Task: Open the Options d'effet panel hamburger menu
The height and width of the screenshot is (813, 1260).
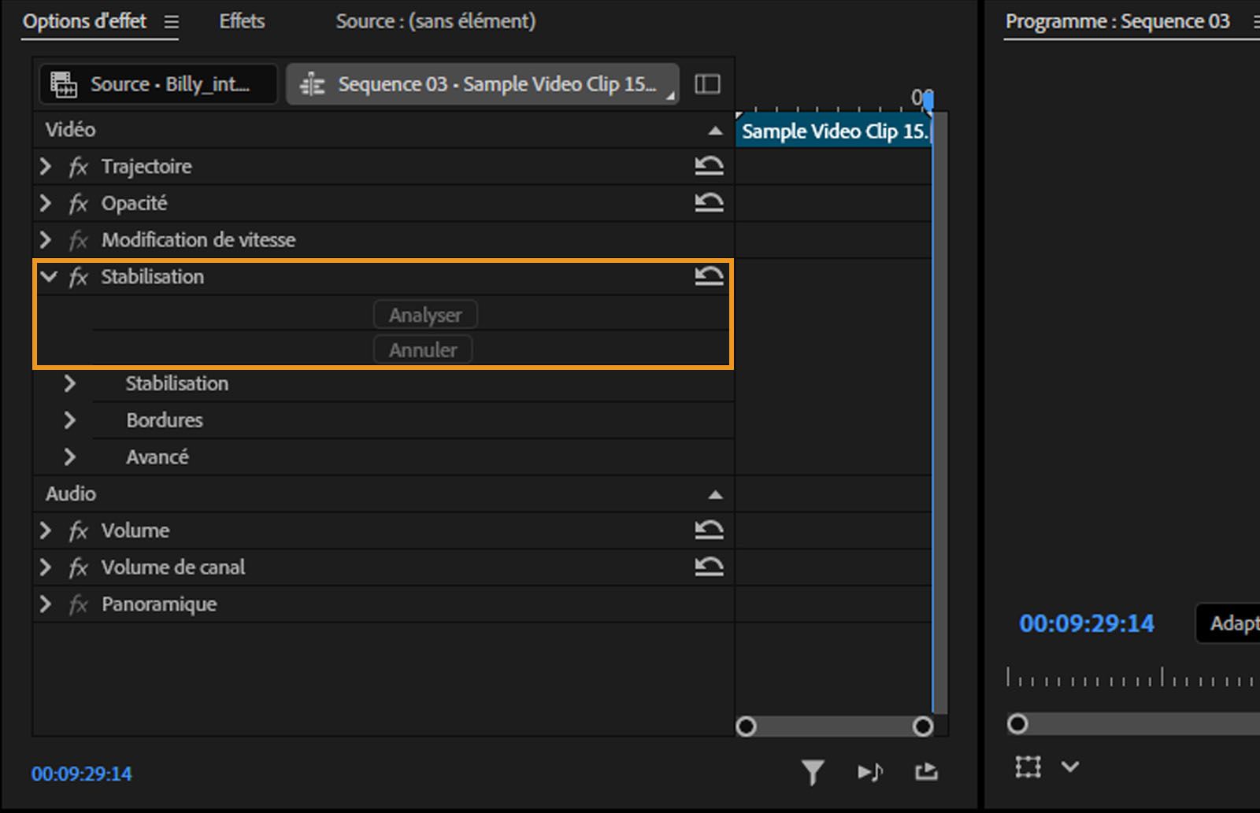Action: (x=171, y=21)
